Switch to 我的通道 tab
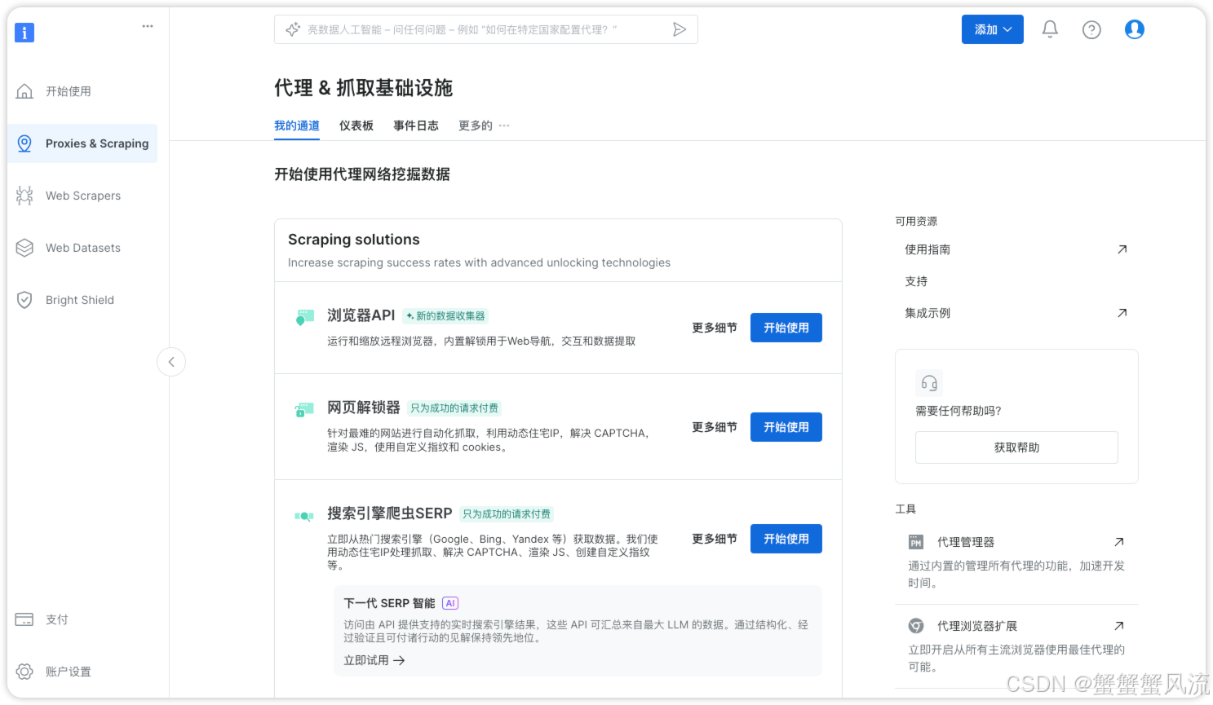Viewport: 1213px width, 705px height. click(297, 126)
